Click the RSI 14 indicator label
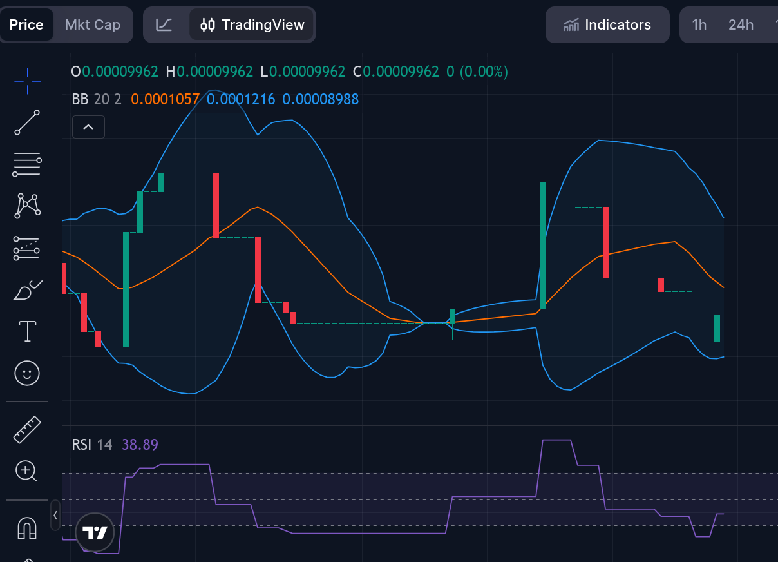This screenshot has height=562, width=778. tap(91, 445)
